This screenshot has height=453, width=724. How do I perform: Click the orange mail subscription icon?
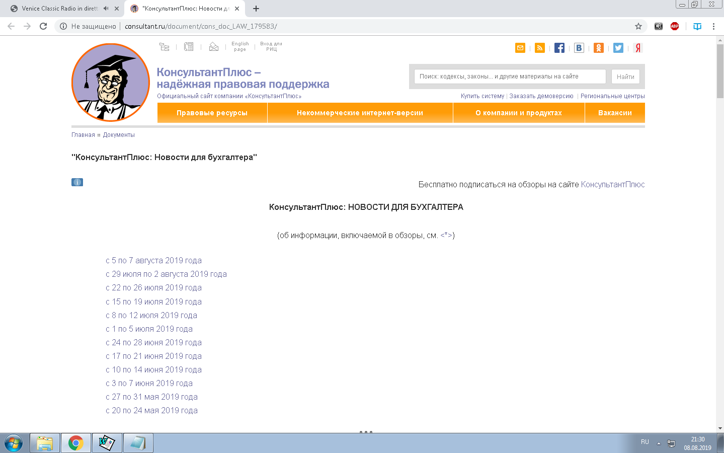pyautogui.click(x=520, y=48)
